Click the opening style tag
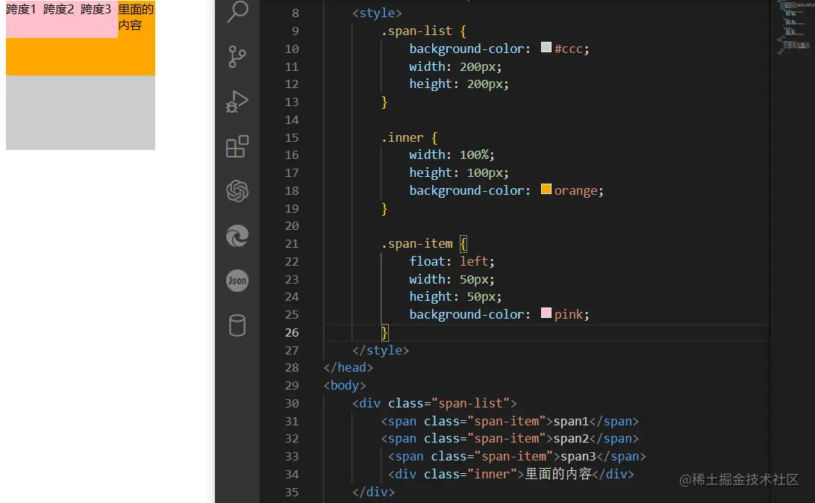Screen dimensions: 815x503 click(x=377, y=13)
